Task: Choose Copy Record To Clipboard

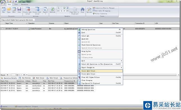Action: [100, 83]
